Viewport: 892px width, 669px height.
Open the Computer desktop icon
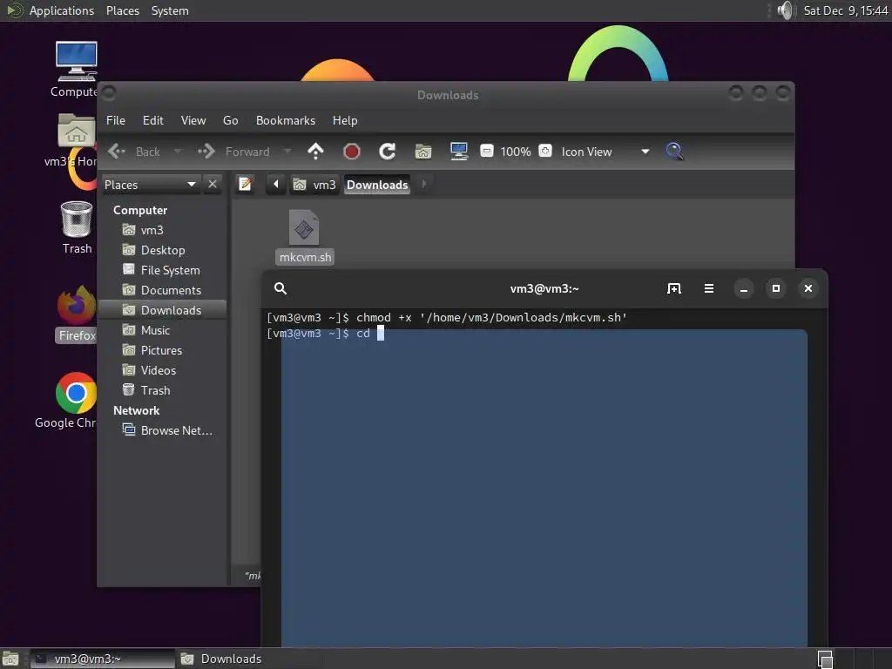[77, 70]
